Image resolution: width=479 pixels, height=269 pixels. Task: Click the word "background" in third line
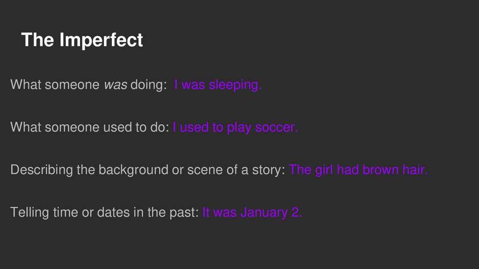tap(133, 170)
